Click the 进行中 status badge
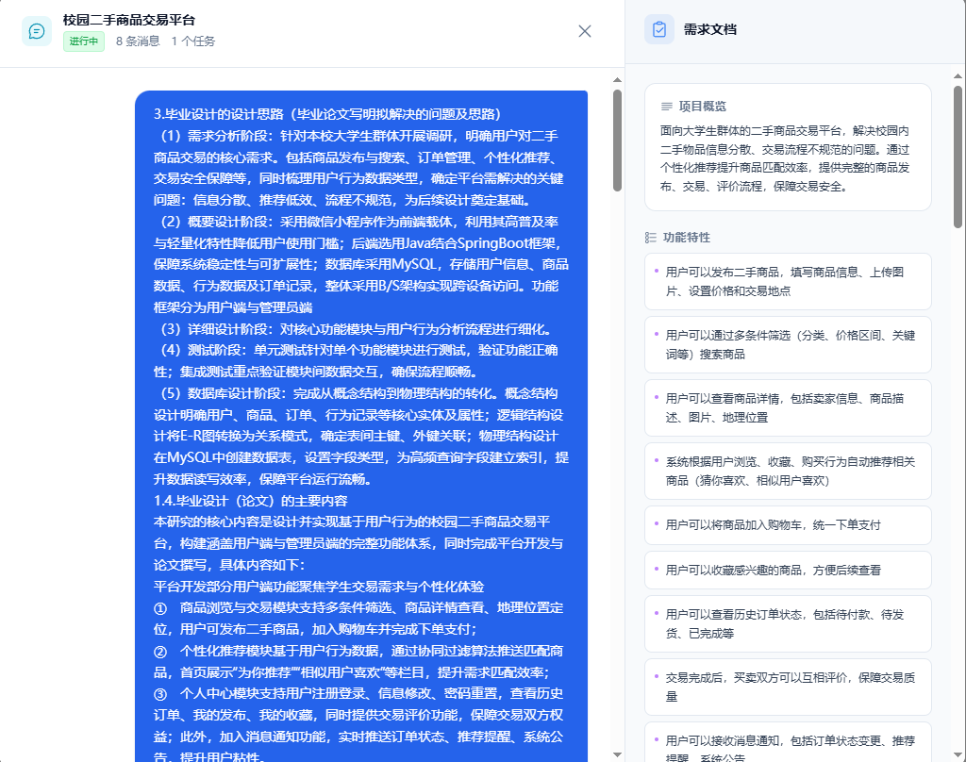The height and width of the screenshot is (762, 966). 84,41
